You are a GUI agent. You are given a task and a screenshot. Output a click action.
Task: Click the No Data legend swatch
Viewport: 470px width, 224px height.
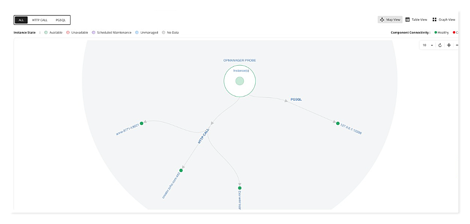163,33
